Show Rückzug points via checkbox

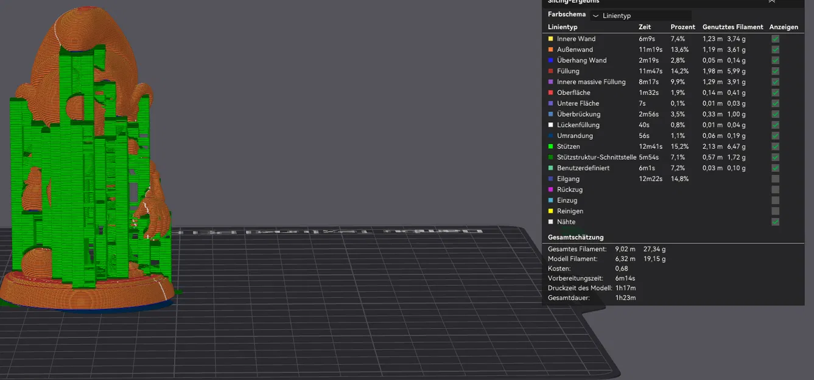775,190
